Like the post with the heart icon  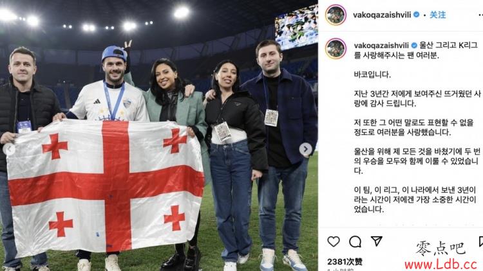coord(334,241)
